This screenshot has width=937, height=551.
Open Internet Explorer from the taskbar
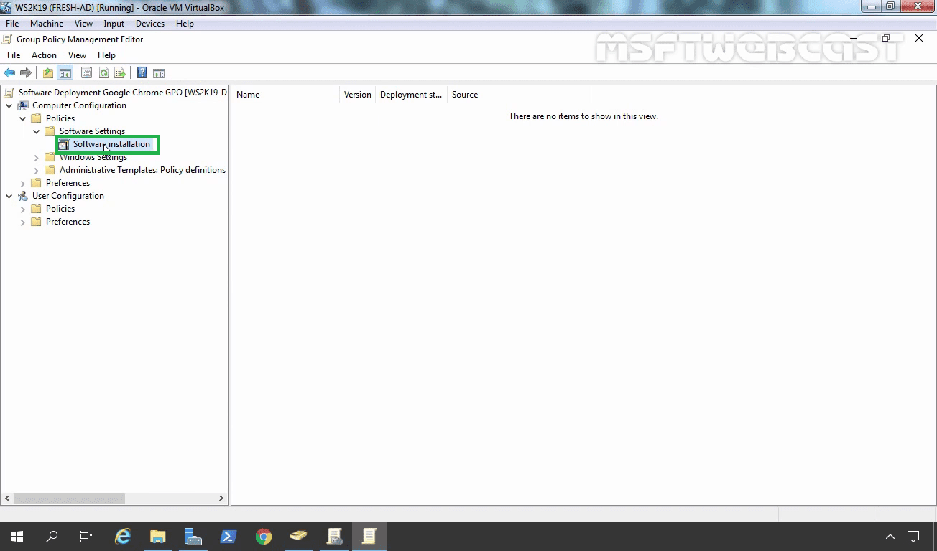tap(124, 537)
